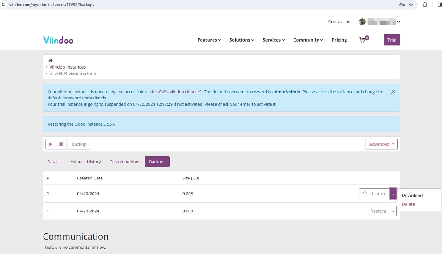
Task: Open browser extensions puzzle icon
Action: pos(425,5)
